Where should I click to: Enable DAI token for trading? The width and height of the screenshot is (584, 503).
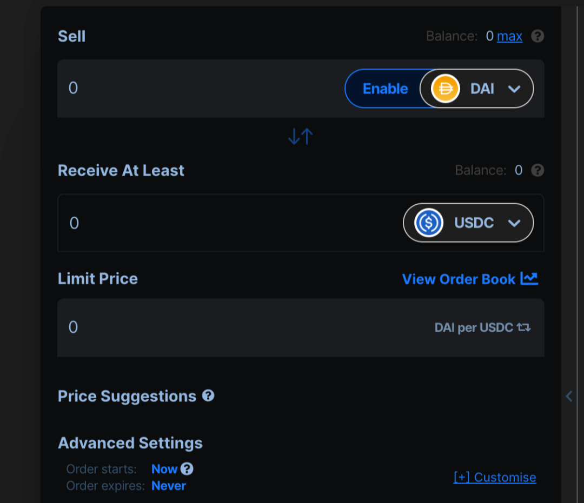click(x=385, y=89)
